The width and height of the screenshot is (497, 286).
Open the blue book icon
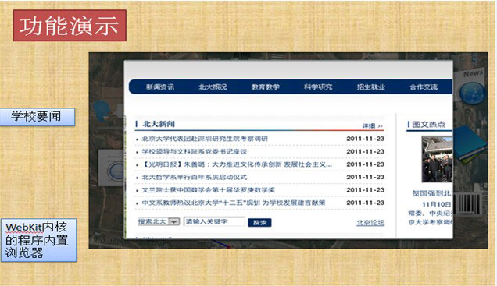tap(470, 144)
